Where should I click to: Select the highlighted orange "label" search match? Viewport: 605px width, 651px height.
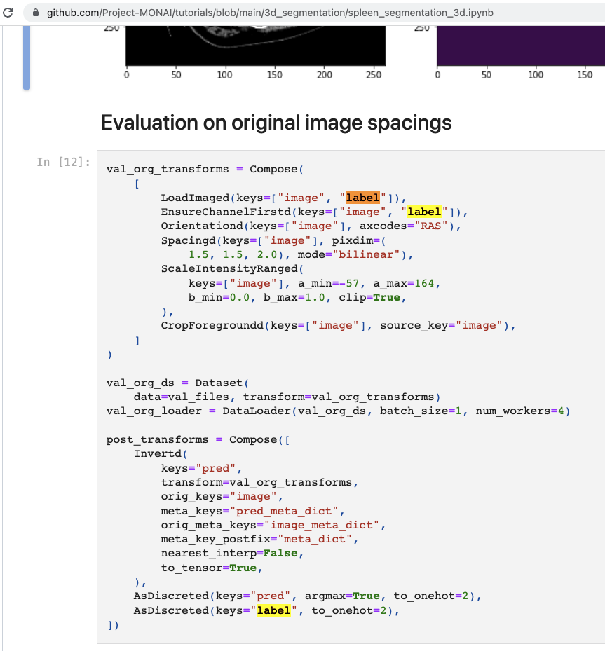pos(362,198)
